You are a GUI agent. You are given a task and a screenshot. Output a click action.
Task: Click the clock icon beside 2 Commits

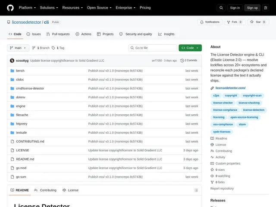point(182,60)
